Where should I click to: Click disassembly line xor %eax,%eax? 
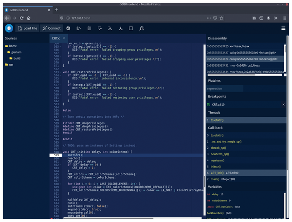pos(245,46)
